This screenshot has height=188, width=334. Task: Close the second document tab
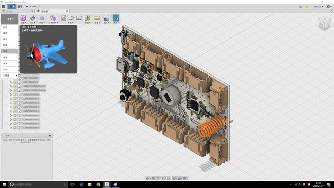coord(67,11)
